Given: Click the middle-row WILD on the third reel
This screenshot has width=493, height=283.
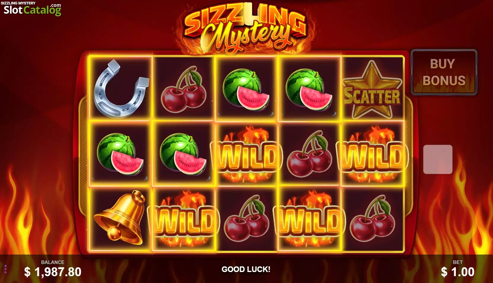Looking at the screenshot, I should click(x=246, y=155).
